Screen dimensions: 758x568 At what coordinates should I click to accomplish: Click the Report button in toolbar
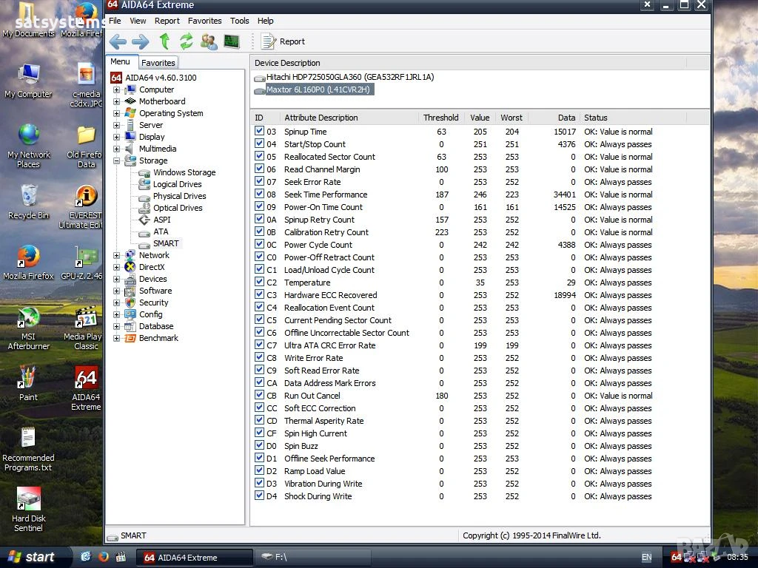pyautogui.click(x=283, y=41)
